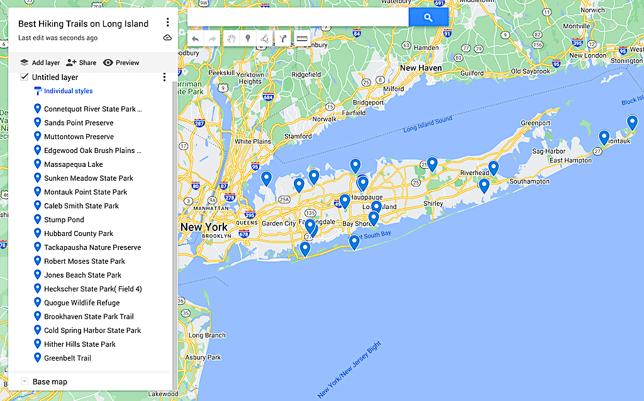Image resolution: width=644 pixels, height=401 pixels.
Task: Open the Individual styles link
Action: [68, 91]
